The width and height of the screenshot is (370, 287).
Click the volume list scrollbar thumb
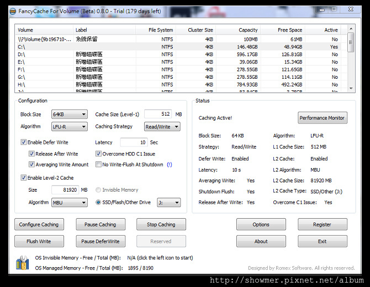[x=351, y=42]
